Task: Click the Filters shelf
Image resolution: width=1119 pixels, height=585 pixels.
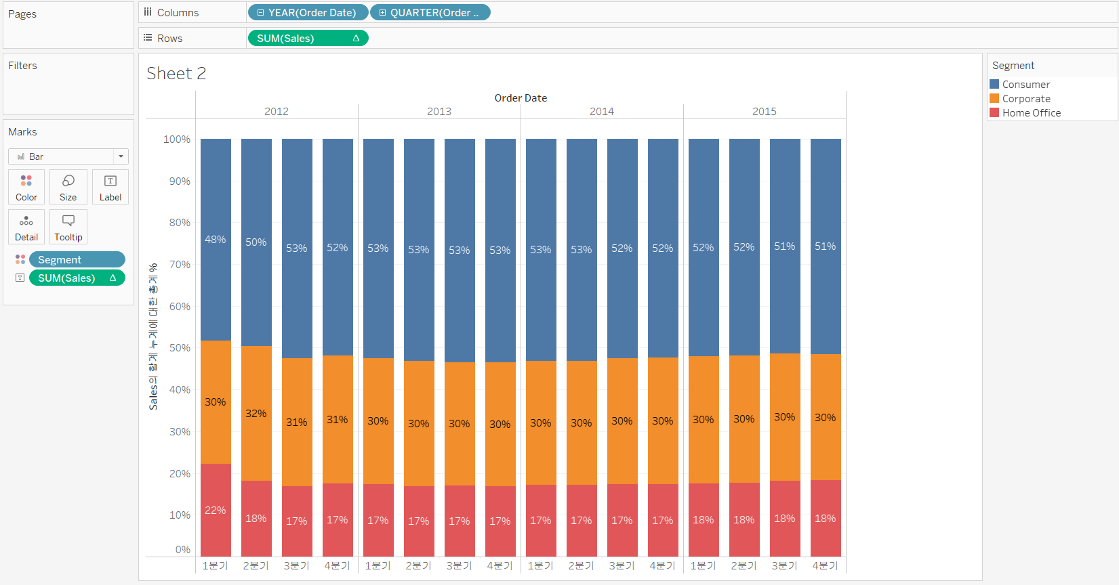Action: [x=68, y=84]
